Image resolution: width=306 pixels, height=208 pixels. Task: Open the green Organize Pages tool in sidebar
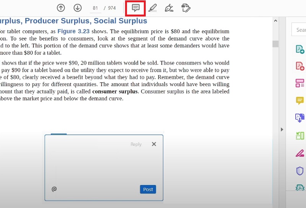click(300, 136)
